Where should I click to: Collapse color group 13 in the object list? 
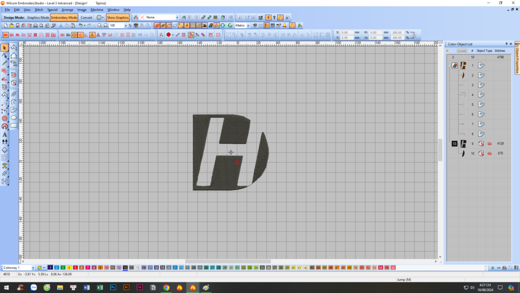[x=449, y=143]
